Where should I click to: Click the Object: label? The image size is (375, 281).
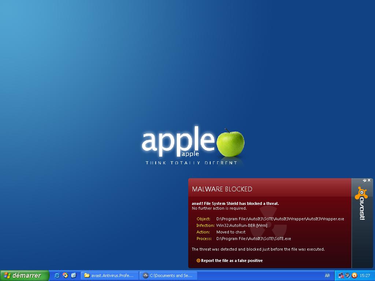click(203, 219)
